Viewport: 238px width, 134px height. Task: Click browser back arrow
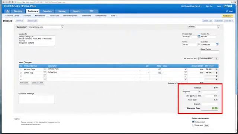tap(3, 2)
